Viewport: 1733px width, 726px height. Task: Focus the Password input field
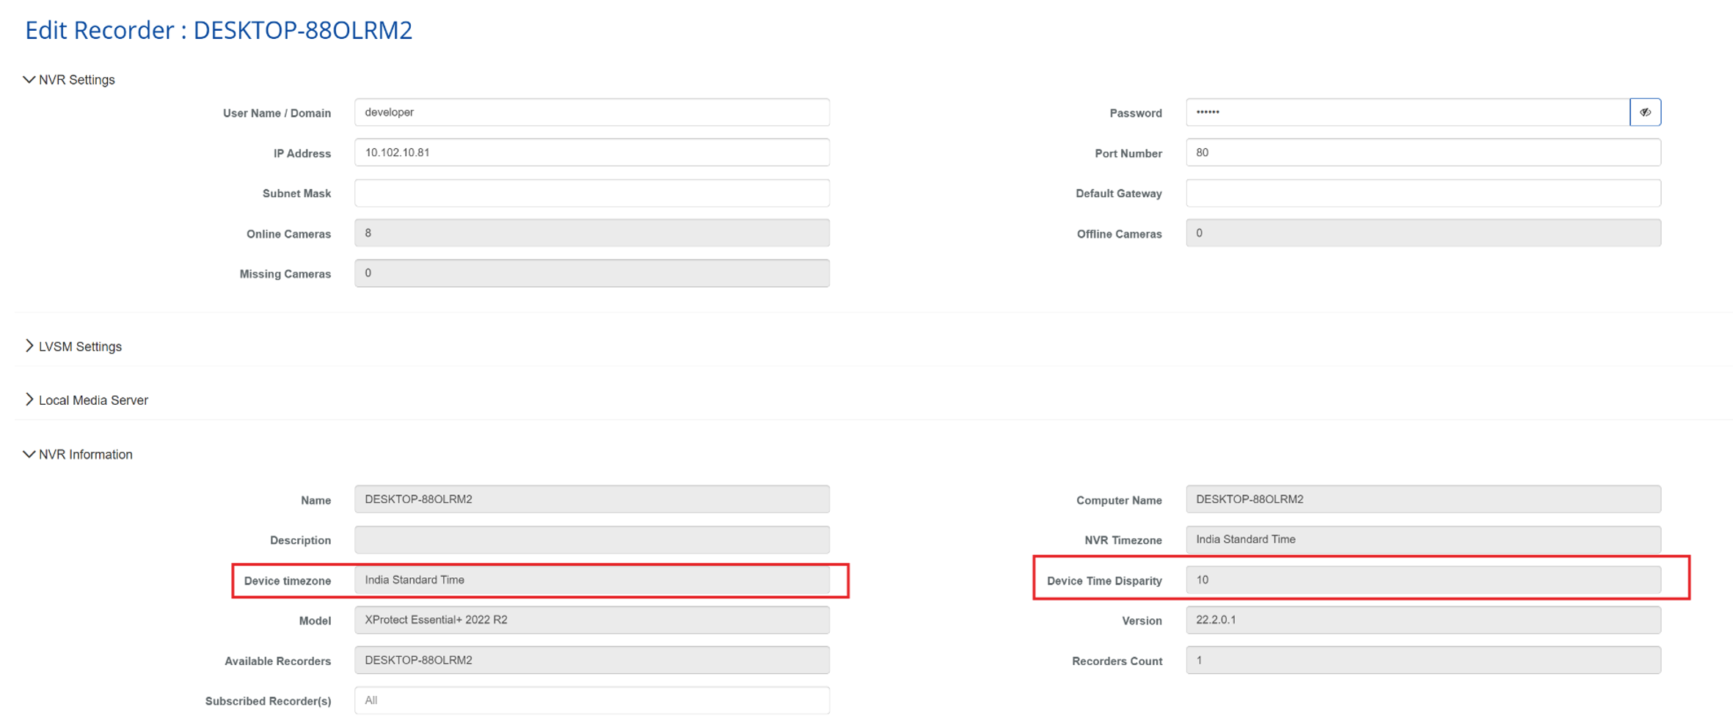[x=1406, y=112]
